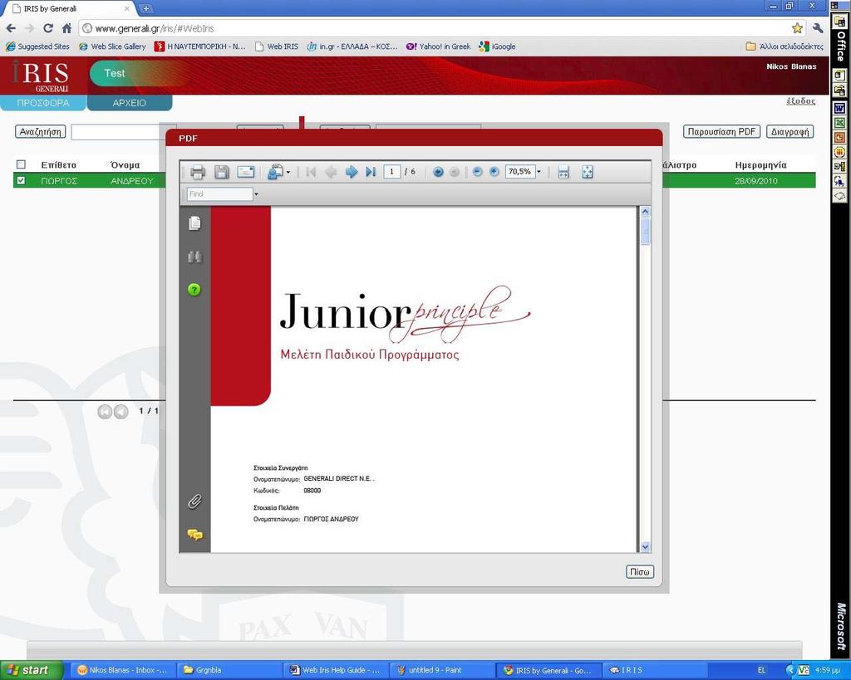Click the Find search field in PDF

click(219, 194)
